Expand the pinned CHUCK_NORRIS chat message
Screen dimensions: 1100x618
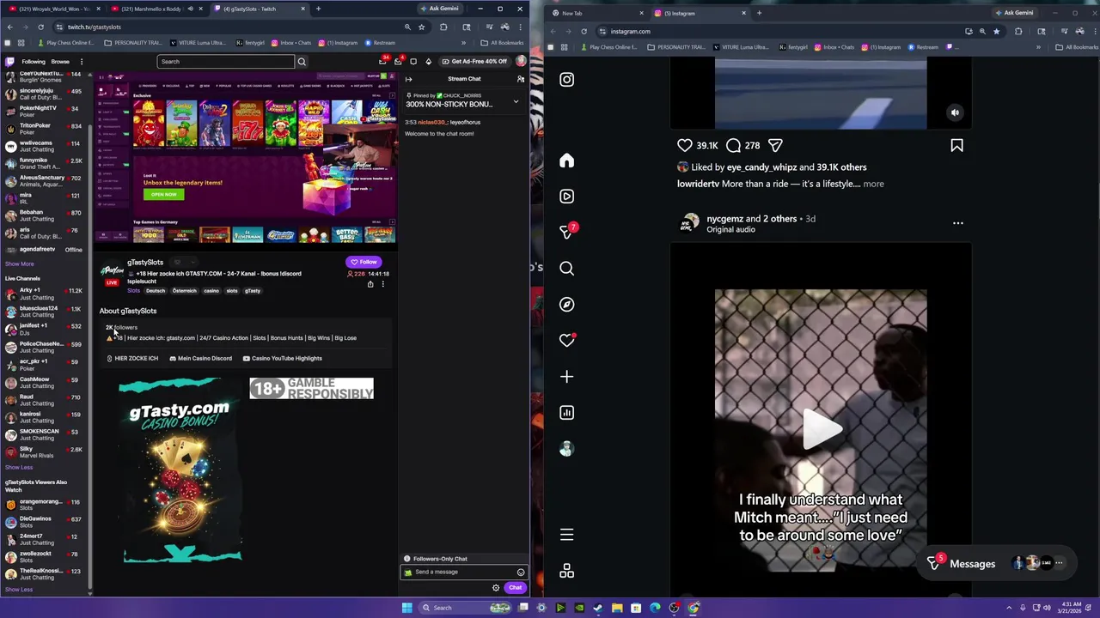coord(516,102)
